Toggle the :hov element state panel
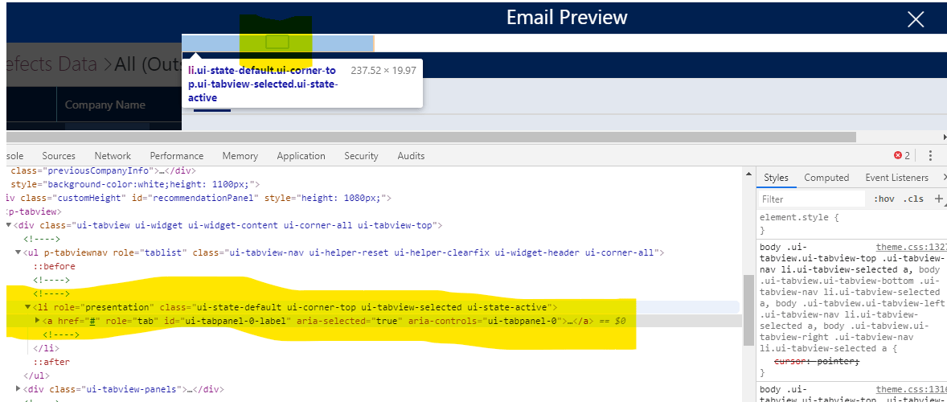The height and width of the screenshot is (402, 947). click(883, 199)
